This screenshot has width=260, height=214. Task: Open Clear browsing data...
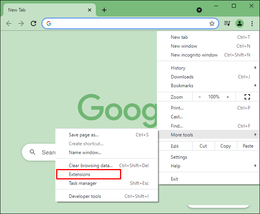point(107,166)
